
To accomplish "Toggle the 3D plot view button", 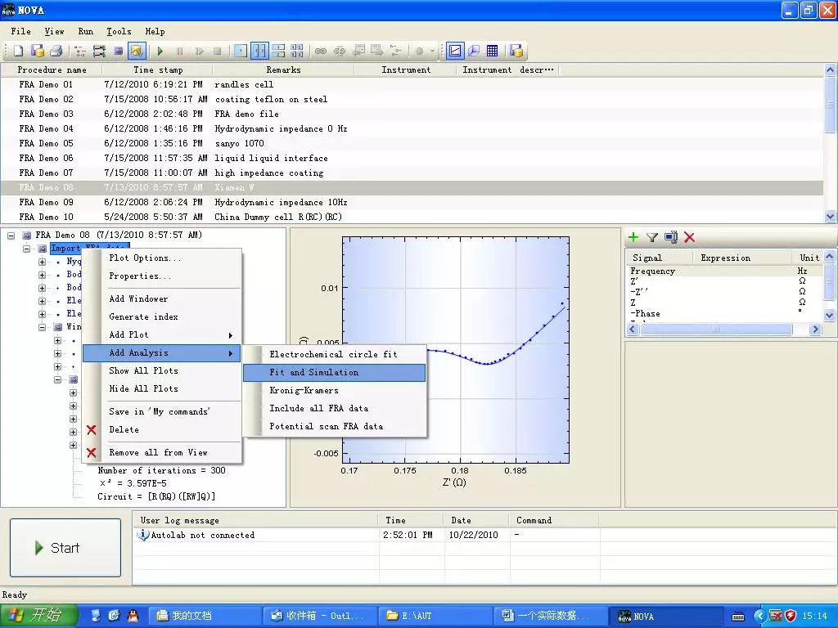I will coord(474,51).
